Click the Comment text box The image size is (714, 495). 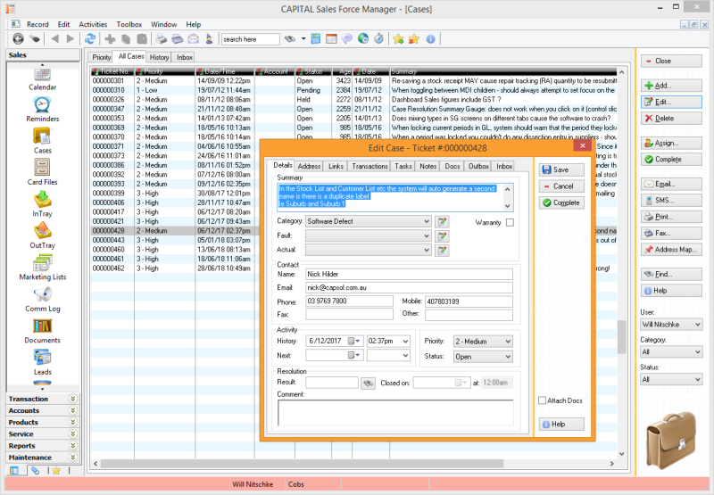point(395,413)
